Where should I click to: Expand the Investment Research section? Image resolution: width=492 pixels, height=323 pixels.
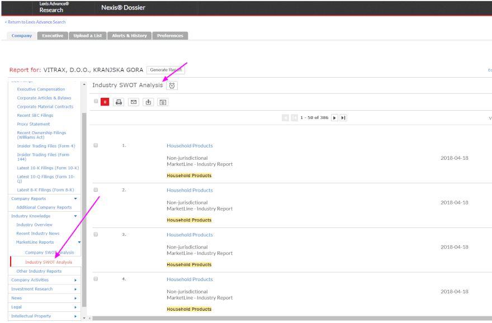[x=75, y=289]
